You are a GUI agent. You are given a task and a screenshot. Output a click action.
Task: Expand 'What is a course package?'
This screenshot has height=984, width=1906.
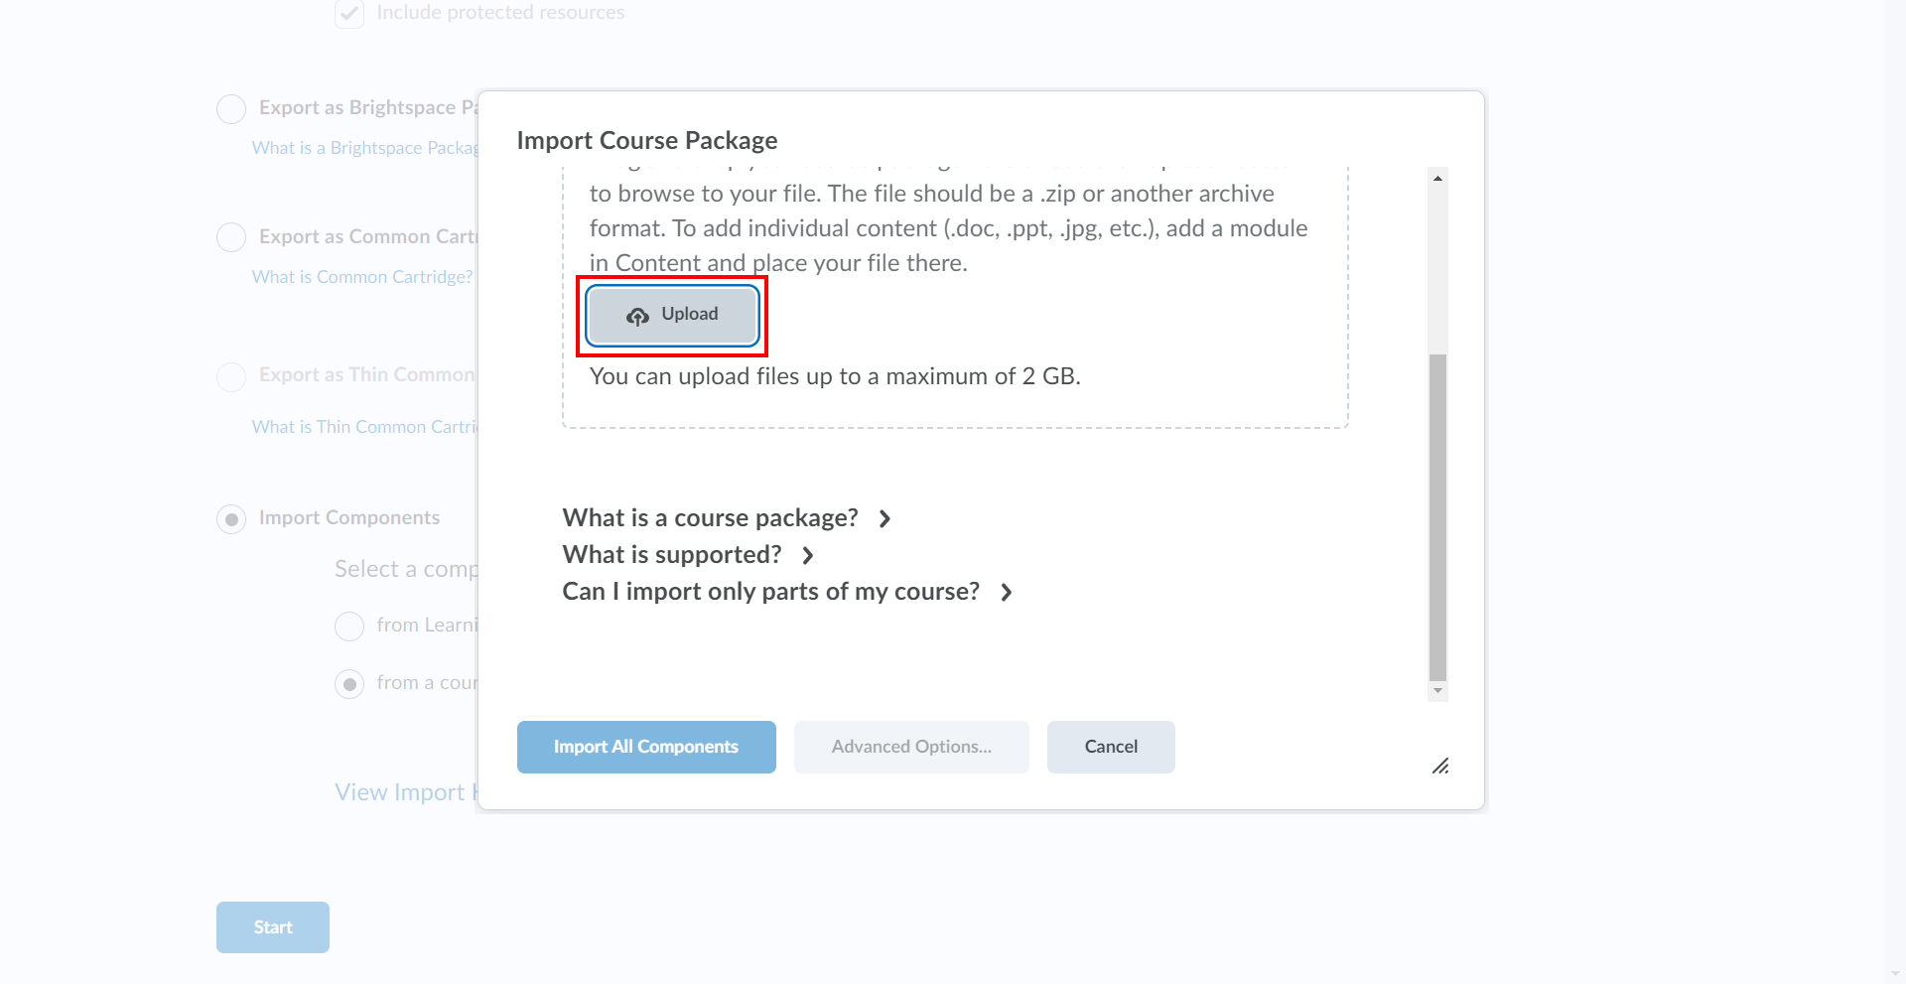727,518
